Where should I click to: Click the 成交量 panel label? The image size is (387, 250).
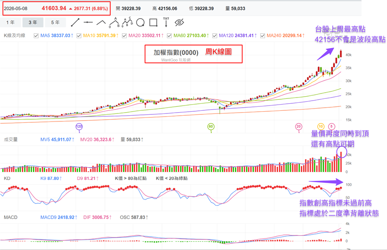[x=11, y=140]
